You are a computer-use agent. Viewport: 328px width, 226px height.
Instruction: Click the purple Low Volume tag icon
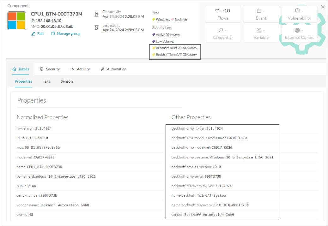tap(154, 41)
